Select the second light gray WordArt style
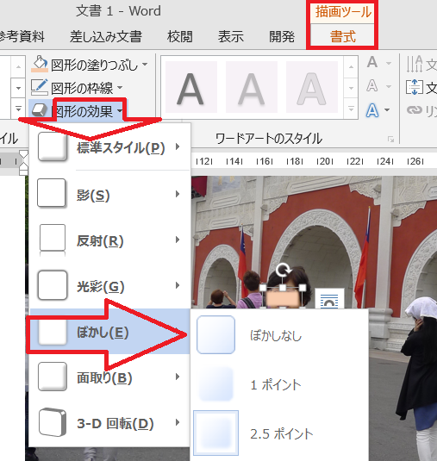Viewport: 437px width, 461px height. click(x=252, y=87)
